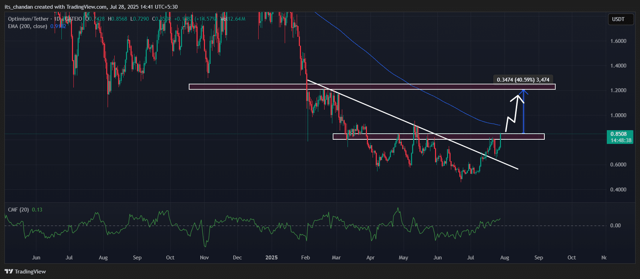Open the USDT currency selector
This screenshot has height=279, width=640.
(x=618, y=19)
